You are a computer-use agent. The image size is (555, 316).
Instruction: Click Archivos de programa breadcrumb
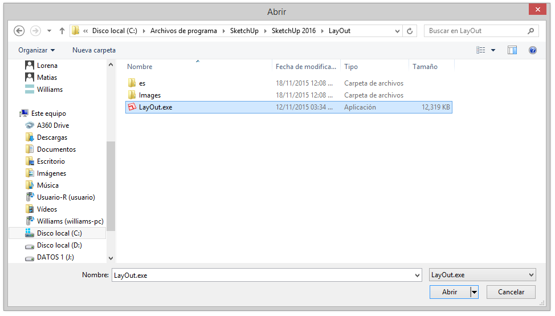[183, 31]
